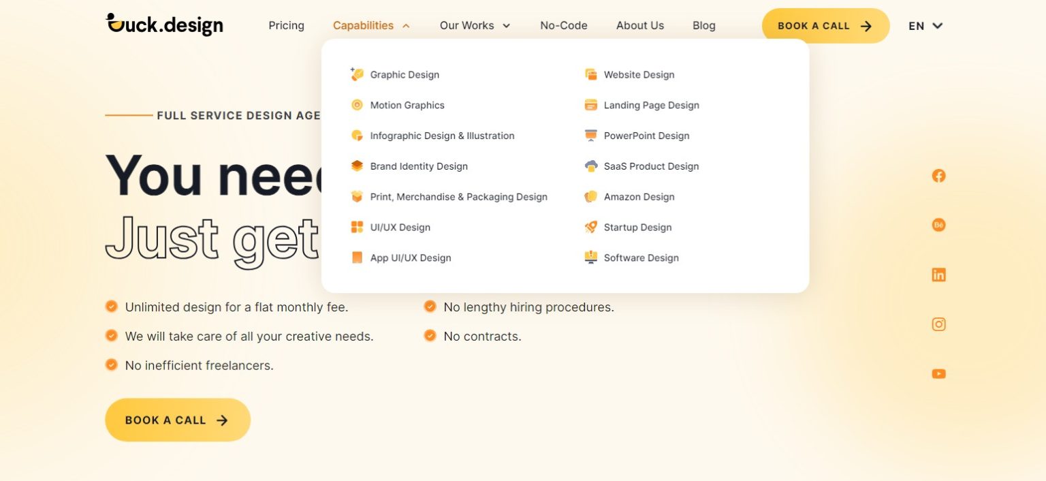
Task: Click the Infographic Design pie chart icon
Action: 357,136
